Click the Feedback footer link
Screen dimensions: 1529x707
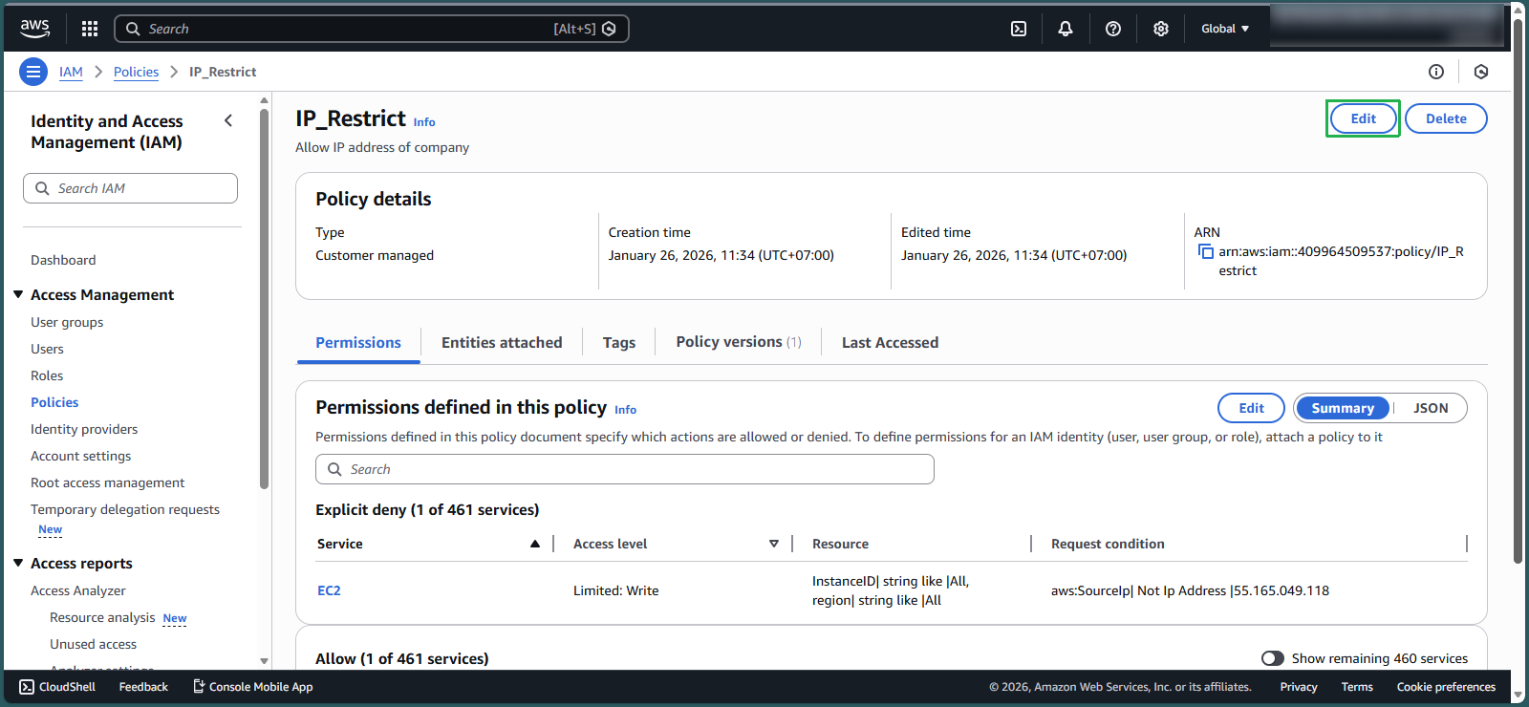(x=143, y=687)
